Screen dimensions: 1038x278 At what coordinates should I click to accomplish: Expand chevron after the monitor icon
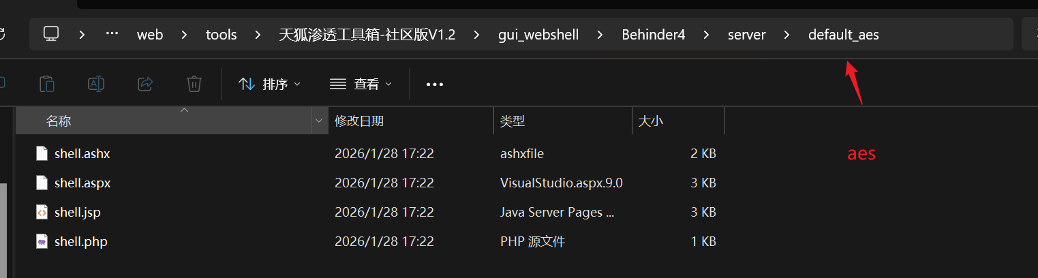point(82,34)
